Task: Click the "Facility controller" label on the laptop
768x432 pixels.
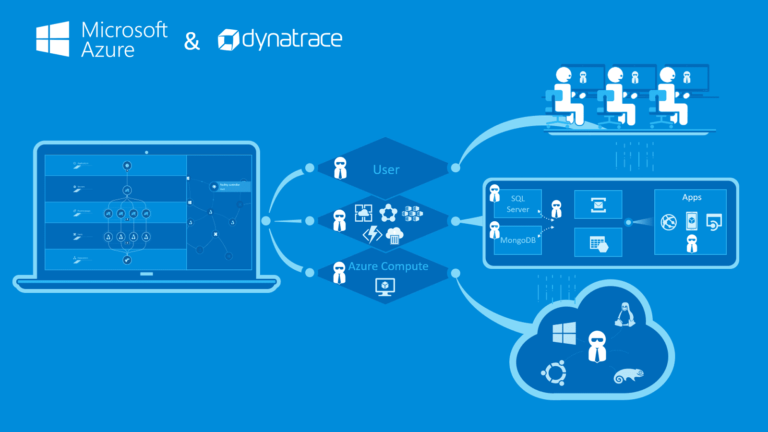Action: point(230,185)
